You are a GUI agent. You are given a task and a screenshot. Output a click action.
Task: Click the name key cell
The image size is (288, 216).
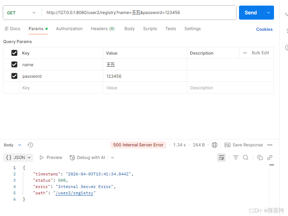(x=61, y=64)
